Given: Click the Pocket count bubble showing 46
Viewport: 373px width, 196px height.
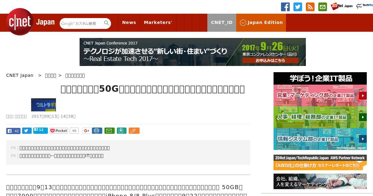Looking at the screenshot, I should [x=74, y=131].
